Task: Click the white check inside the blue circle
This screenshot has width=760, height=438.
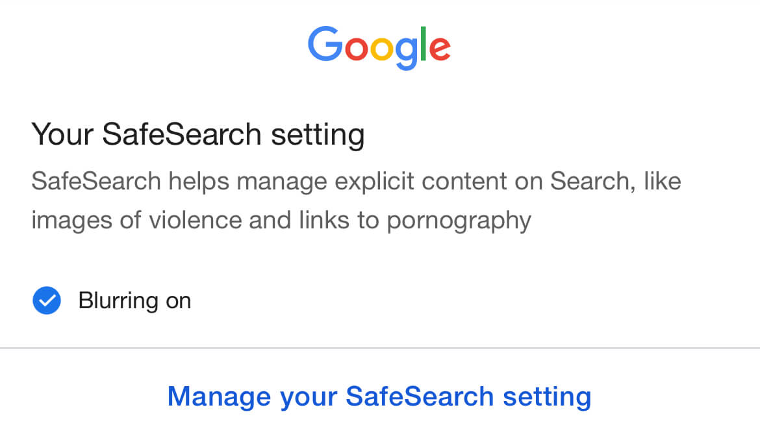Action: 46,300
